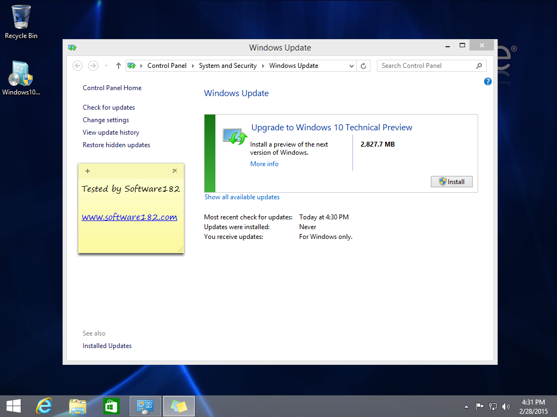Click Upgrade to Windows 10 Technical Preview title

(x=332, y=127)
